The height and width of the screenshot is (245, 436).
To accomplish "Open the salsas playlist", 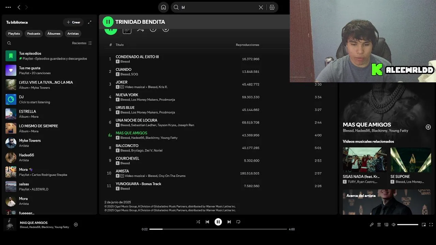I will [49, 186].
